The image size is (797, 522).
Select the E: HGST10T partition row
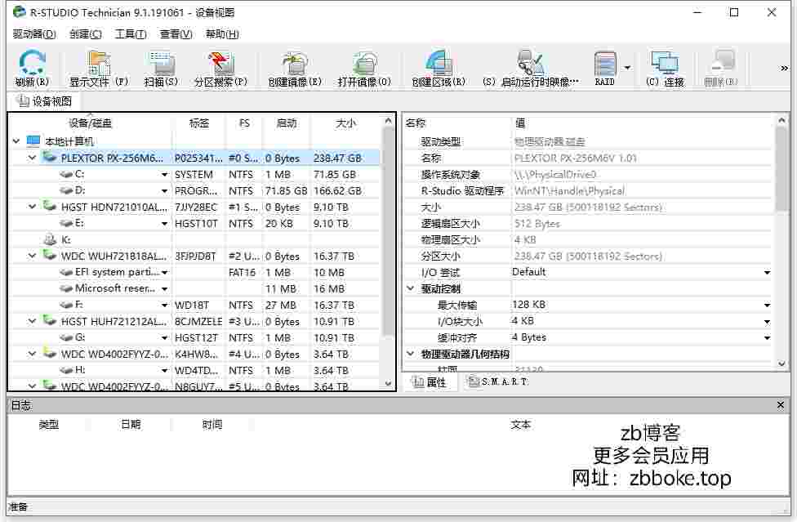[x=195, y=223]
